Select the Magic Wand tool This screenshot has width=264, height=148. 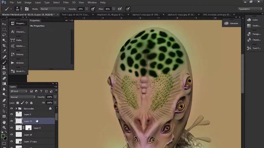[4, 40]
